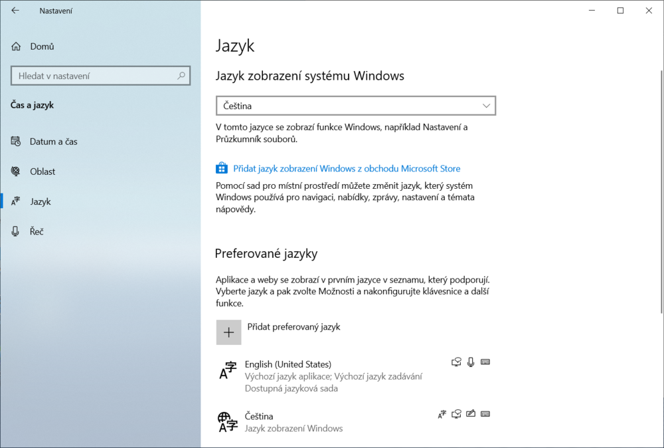Screen dimensions: 664x448
Task: Click the vertical scrollbar on right
Action: pyautogui.click(x=660, y=193)
